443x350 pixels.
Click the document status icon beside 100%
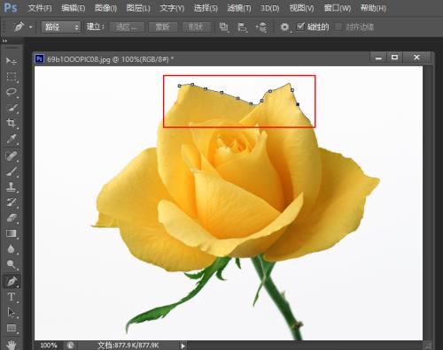70,345
